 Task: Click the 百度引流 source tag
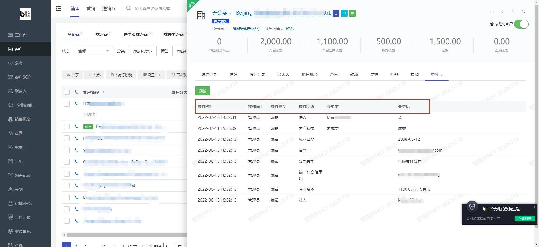click(221, 21)
